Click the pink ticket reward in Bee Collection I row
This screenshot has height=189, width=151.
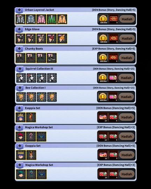point(113,97)
